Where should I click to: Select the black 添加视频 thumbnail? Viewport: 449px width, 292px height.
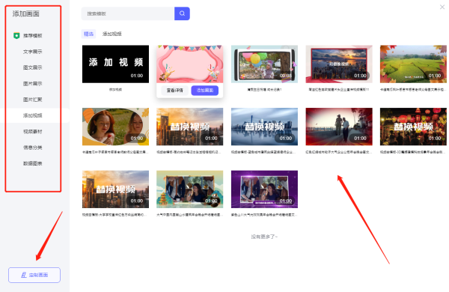[115, 64]
